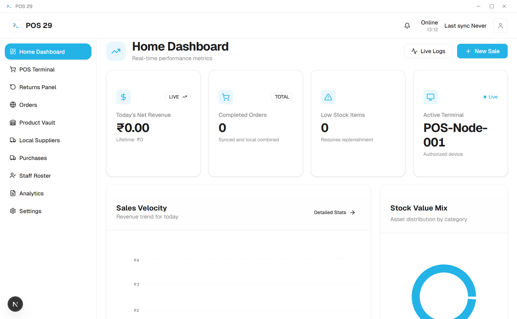Click the POS 29 title bar app icon
The image size is (517, 319).
[x=9, y=6]
